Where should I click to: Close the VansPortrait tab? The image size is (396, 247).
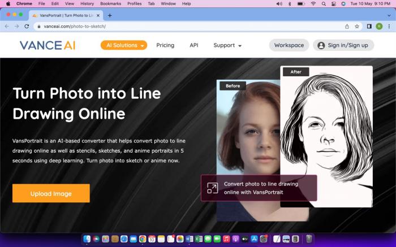click(x=98, y=15)
